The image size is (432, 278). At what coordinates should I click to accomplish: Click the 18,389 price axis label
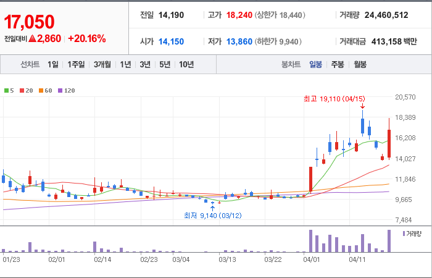[405, 117]
